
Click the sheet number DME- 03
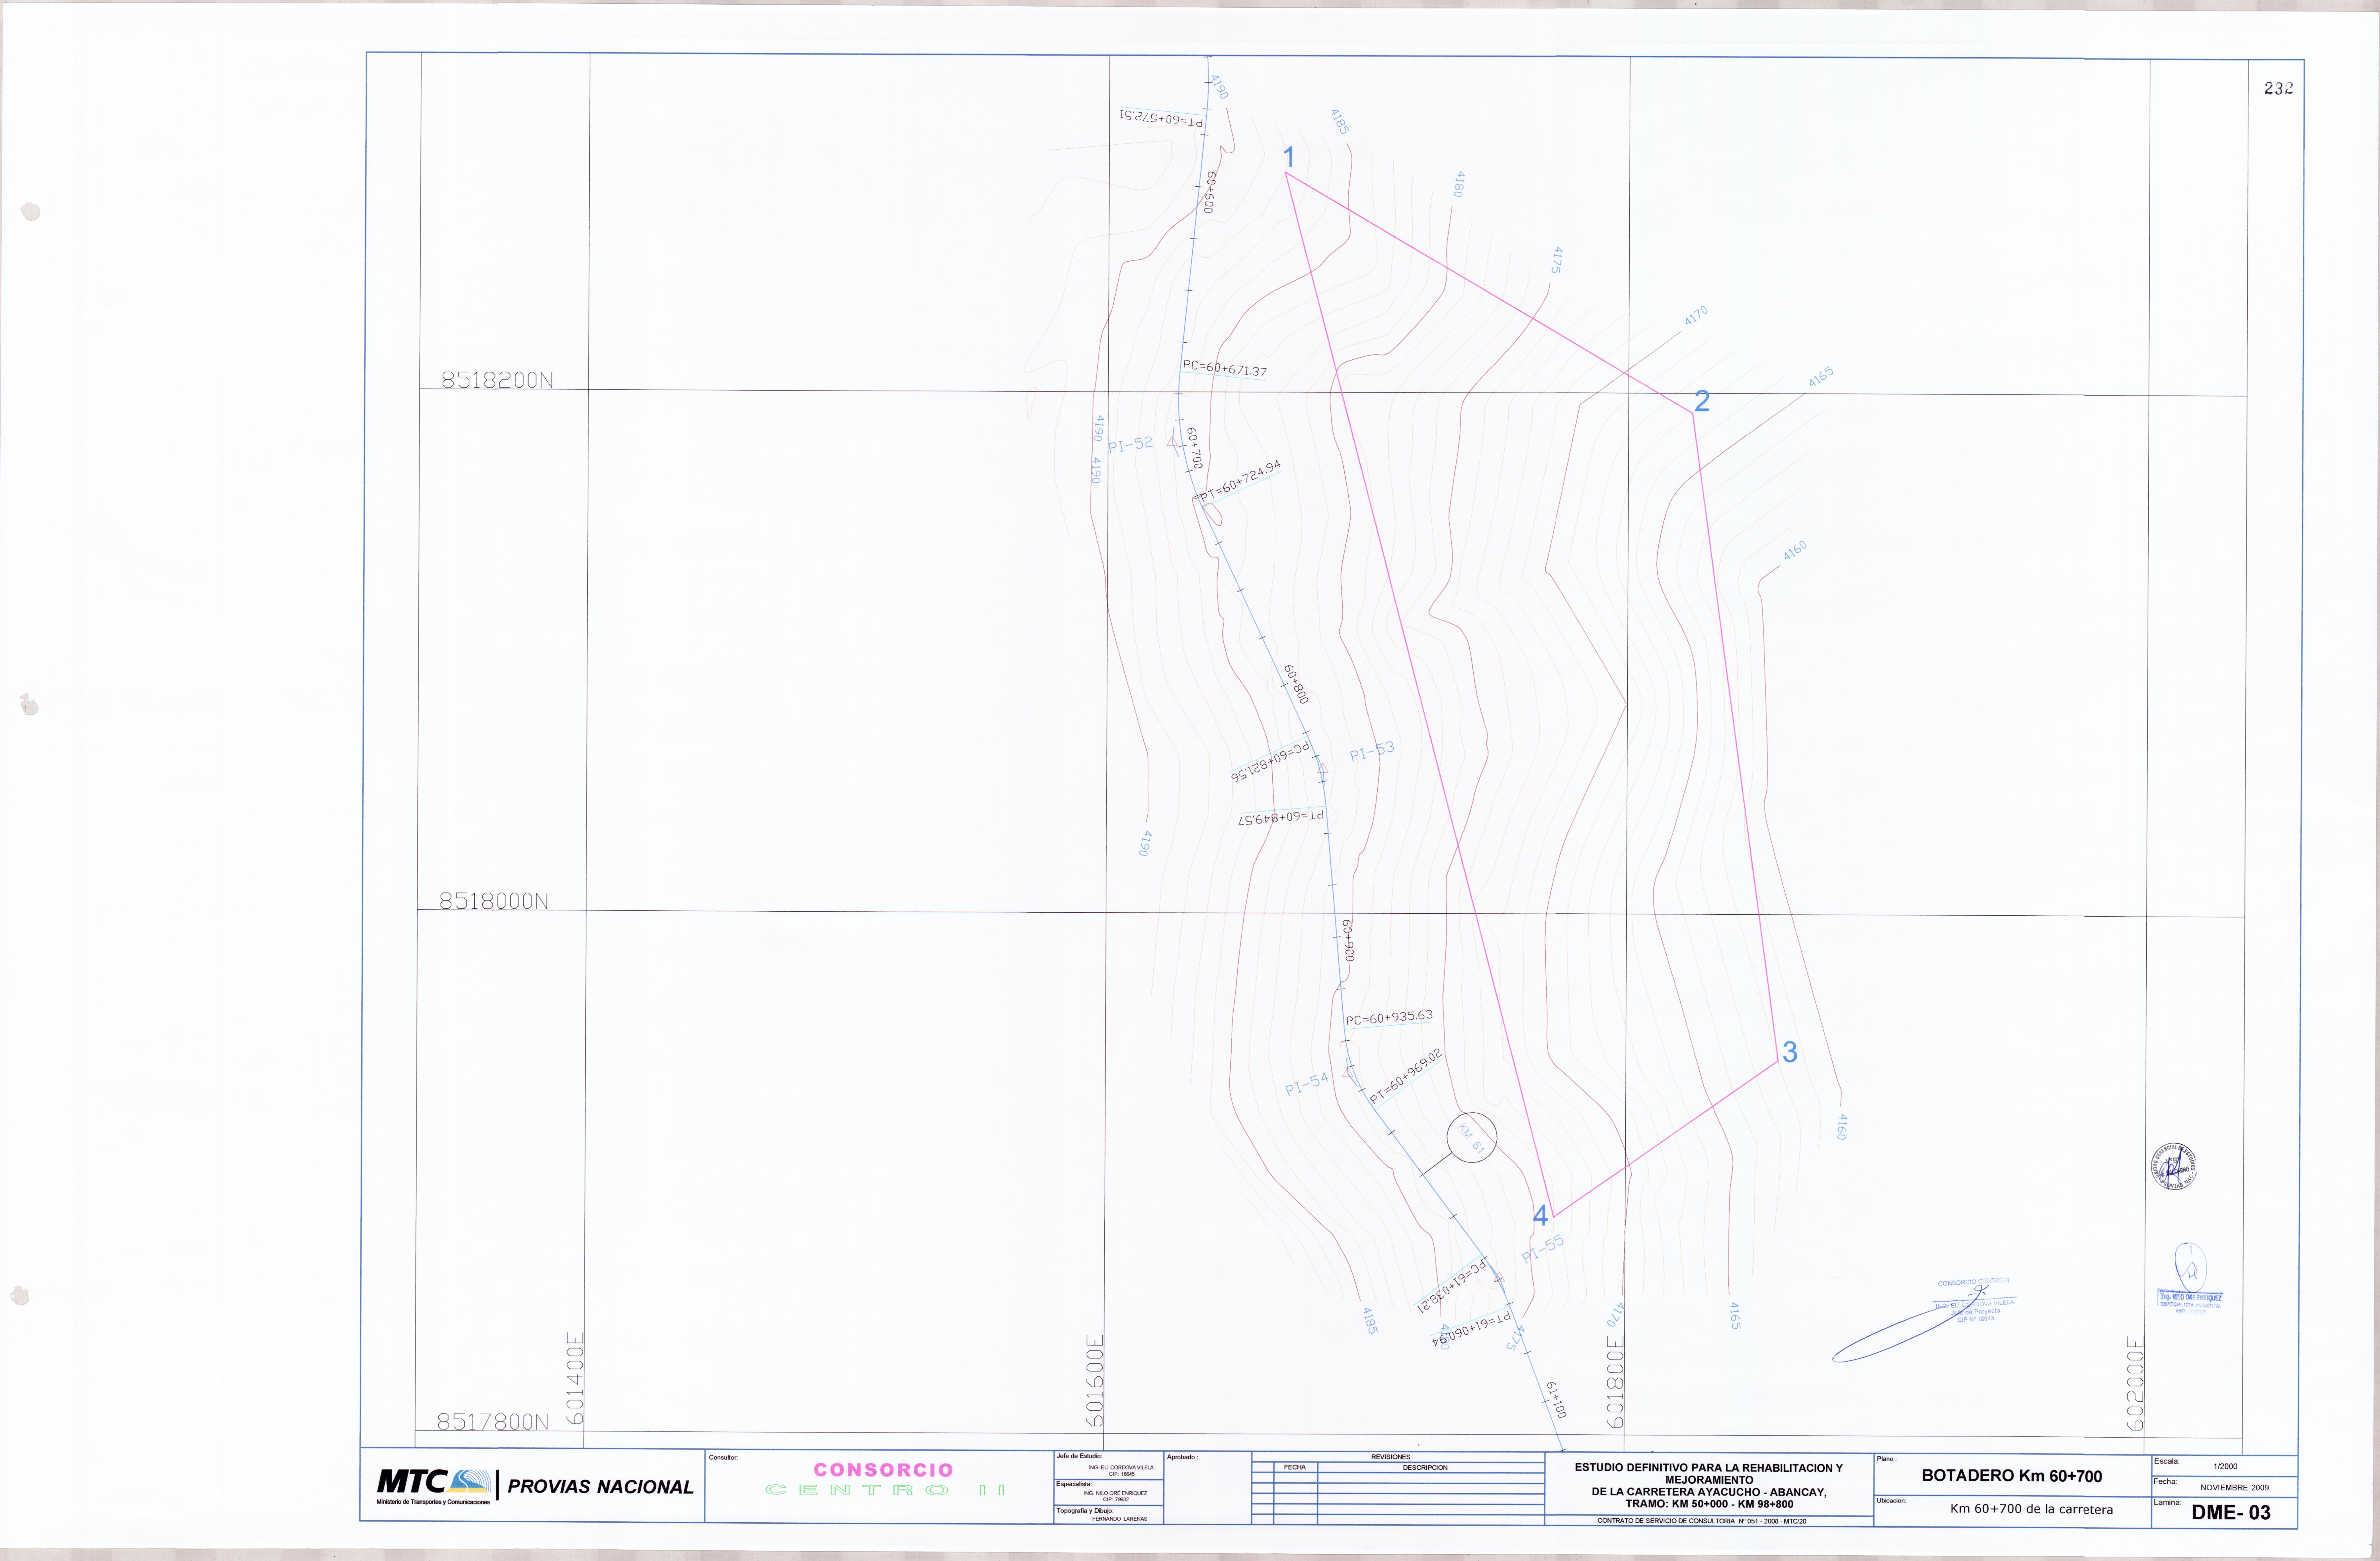pyautogui.click(x=2231, y=1512)
